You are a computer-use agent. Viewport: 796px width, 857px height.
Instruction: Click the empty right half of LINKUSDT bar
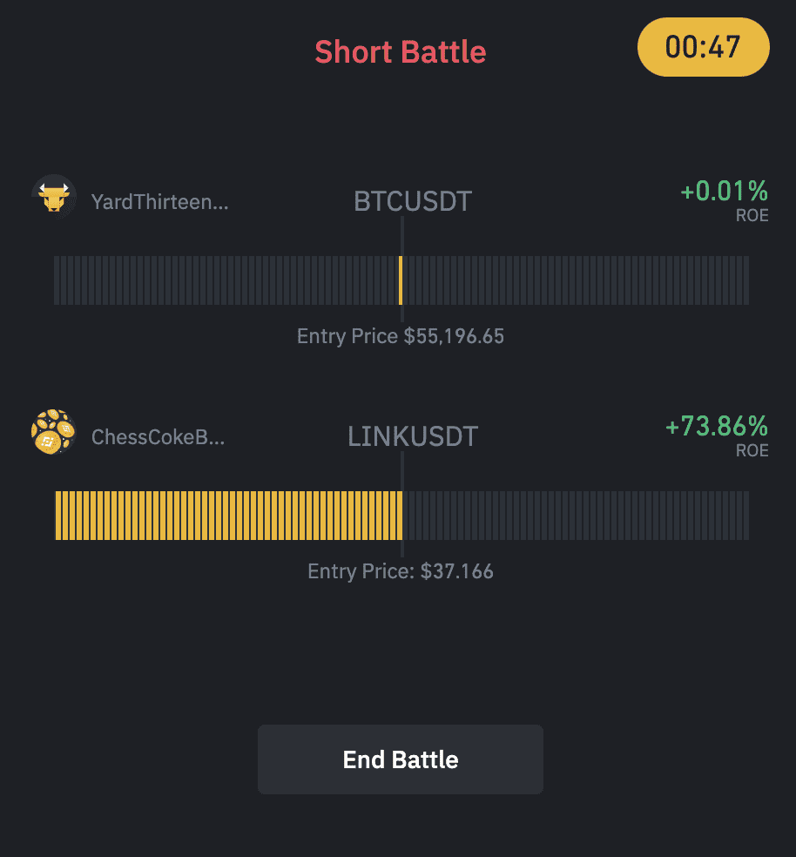tap(577, 516)
